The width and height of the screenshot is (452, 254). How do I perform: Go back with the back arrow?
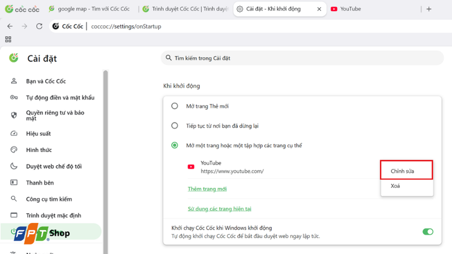10,26
